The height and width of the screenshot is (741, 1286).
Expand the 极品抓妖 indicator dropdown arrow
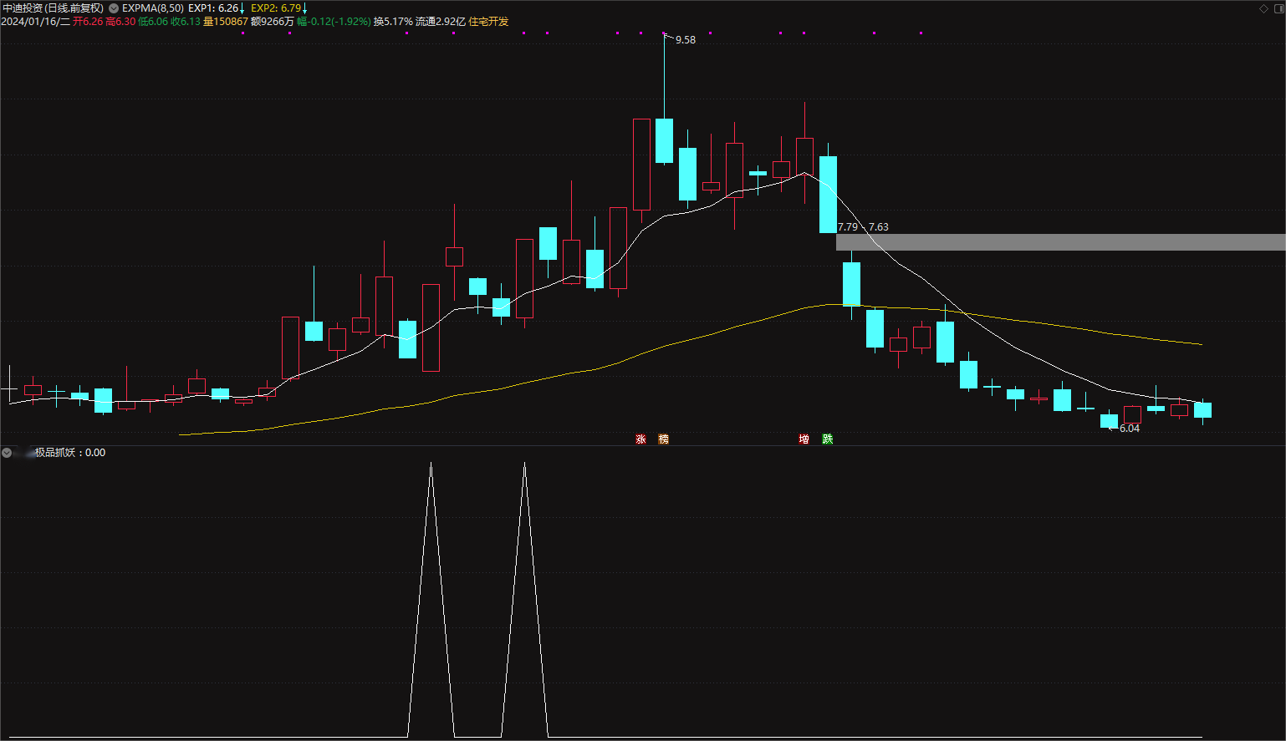(x=7, y=453)
